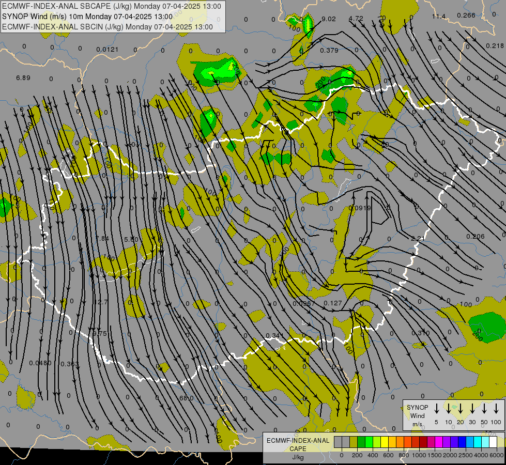Click the 30 m/s wind arrow in legend
This screenshot has width=506, height=465.
tap(472, 409)
